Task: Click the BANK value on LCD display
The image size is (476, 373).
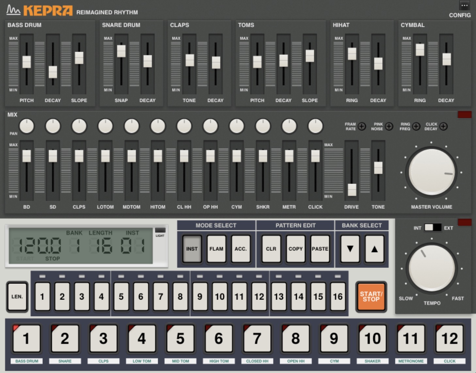Action: pos(75,246)
